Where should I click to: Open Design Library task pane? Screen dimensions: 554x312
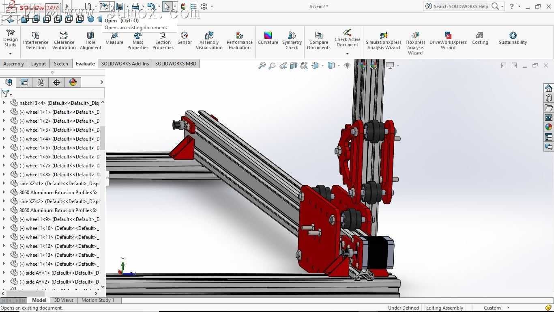point(549,98)
